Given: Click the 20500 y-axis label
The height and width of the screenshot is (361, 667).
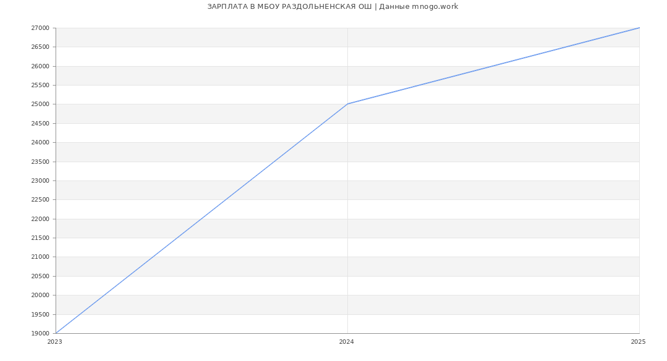Looking at the screenshot, I should point(40,277).
